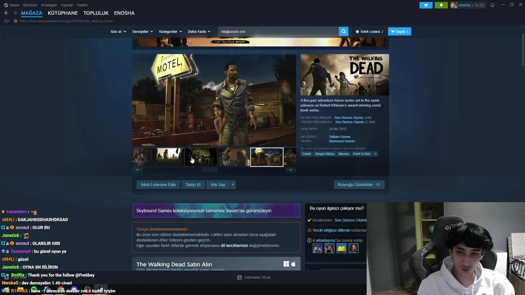
Task: Open Skybound Games publisher link
Action: point(342,141)
